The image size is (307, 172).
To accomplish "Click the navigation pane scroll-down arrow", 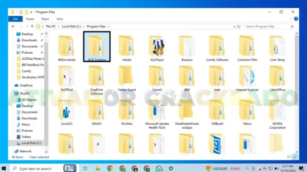I will (x=46, y=152).
